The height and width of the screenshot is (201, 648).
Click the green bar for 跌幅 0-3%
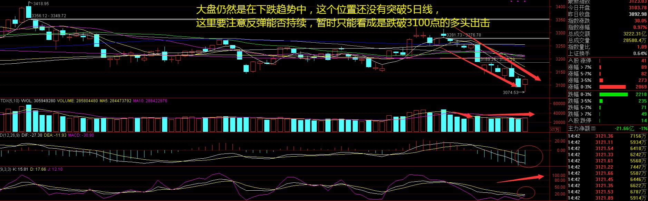[613, 94]
